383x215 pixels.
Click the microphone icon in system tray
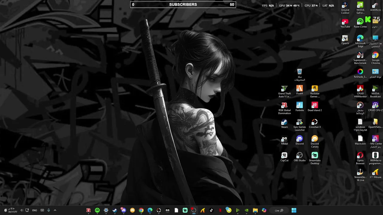coord(48,210)
